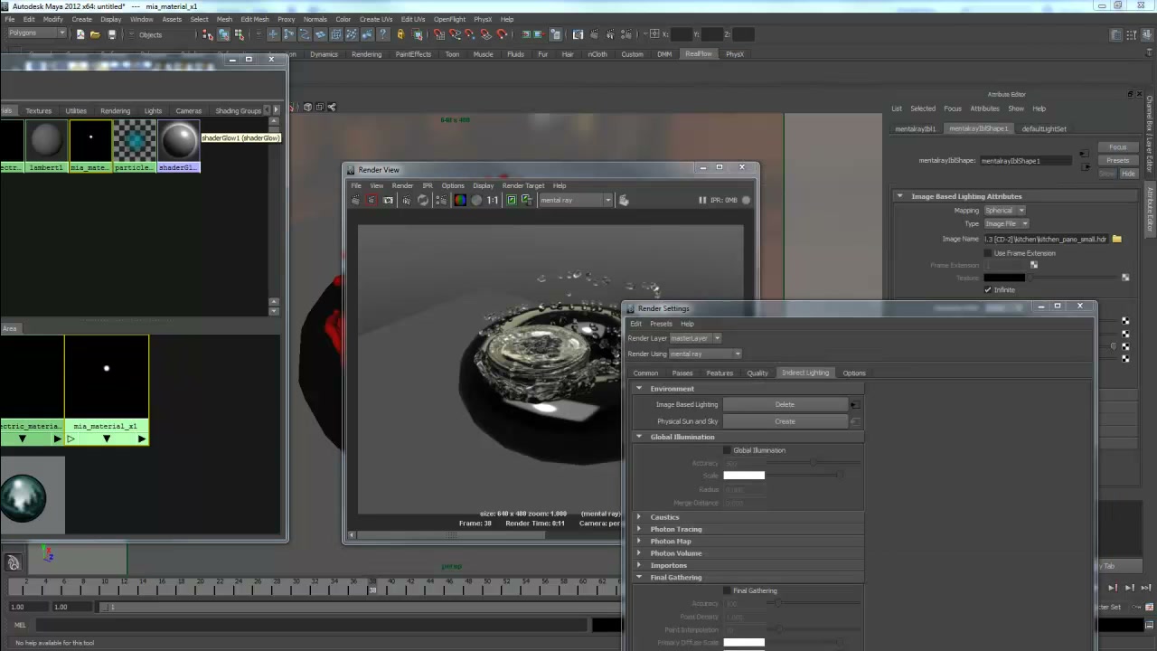Click the mentalrayIblShape name field
Screen dimensions: 1157x651
point(1026,160)
